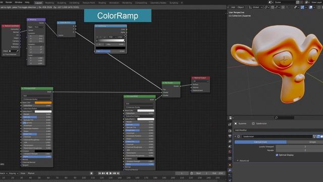Open the Render properties tab icon
Screen dimensions: 323x182
coord(230,131)
